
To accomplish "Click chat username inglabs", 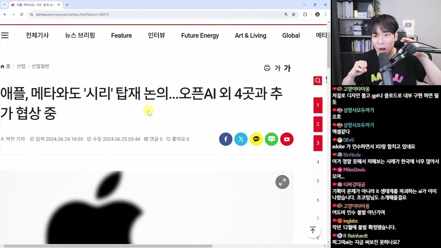I will click(350, 221).
